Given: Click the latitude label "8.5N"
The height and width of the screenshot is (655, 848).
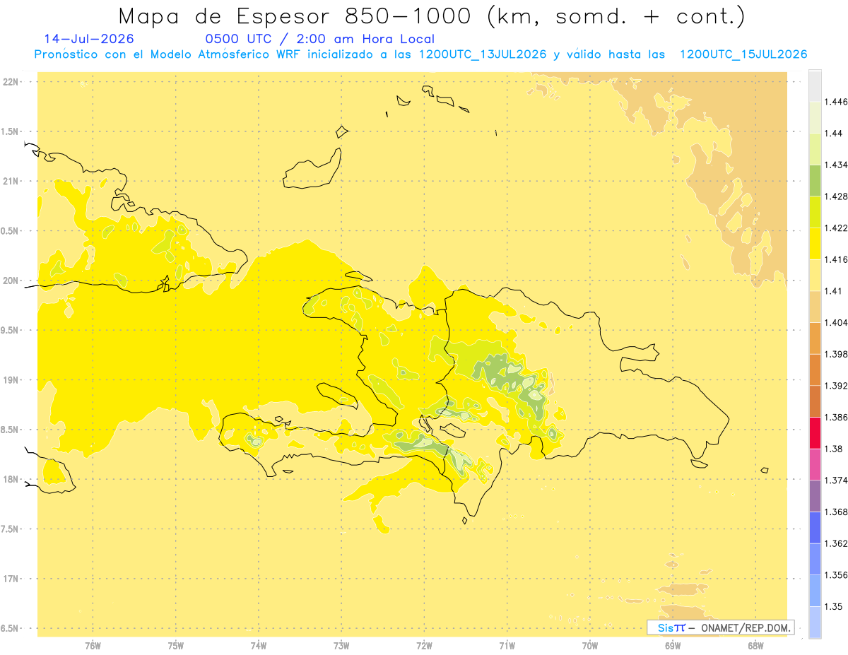Looking at the screenshot, I should click(11, 430).
